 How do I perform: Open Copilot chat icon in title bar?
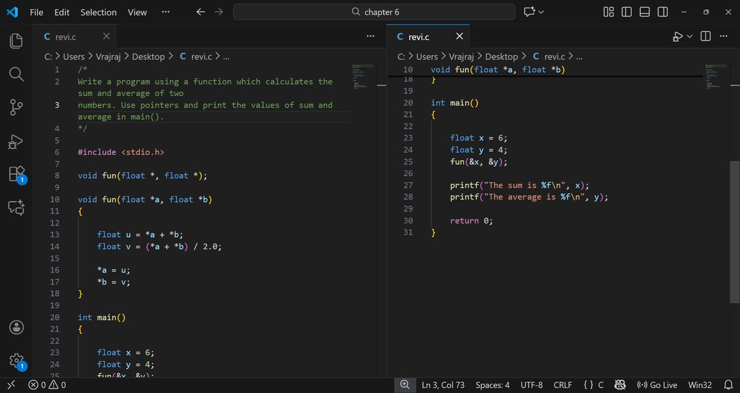(x=528, y=12)
